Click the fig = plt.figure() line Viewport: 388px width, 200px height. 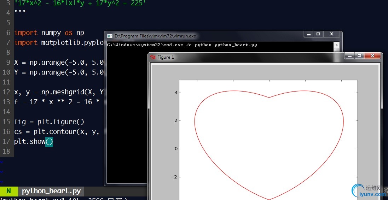[x=49, y=122]
